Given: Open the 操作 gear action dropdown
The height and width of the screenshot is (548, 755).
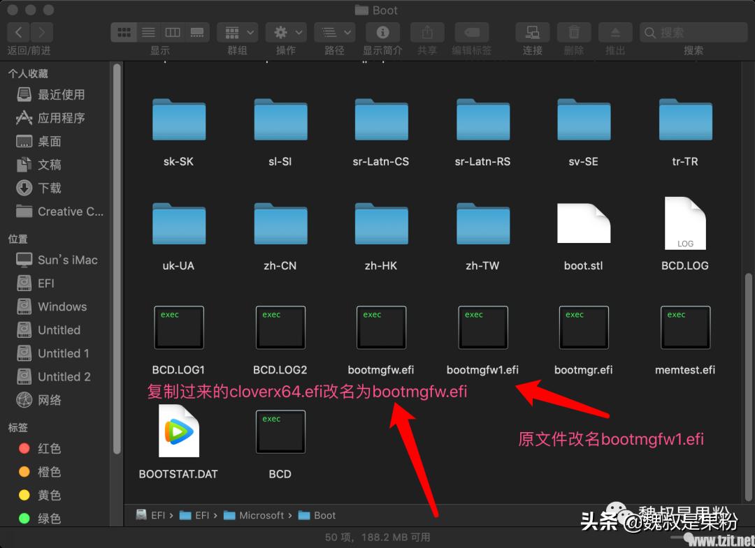Looking at the screenshot, I should [285, 32].
